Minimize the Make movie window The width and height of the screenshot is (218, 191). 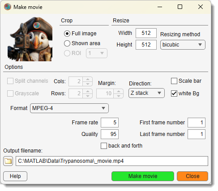(x=160, y=7)
